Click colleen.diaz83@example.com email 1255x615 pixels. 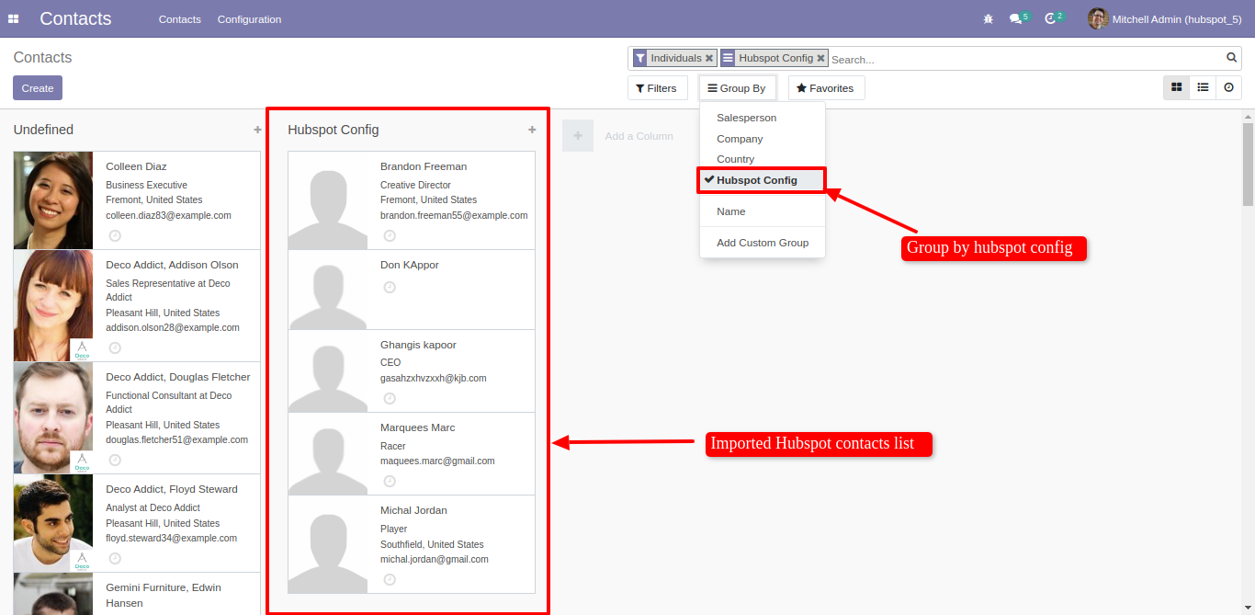click(168, 215)
